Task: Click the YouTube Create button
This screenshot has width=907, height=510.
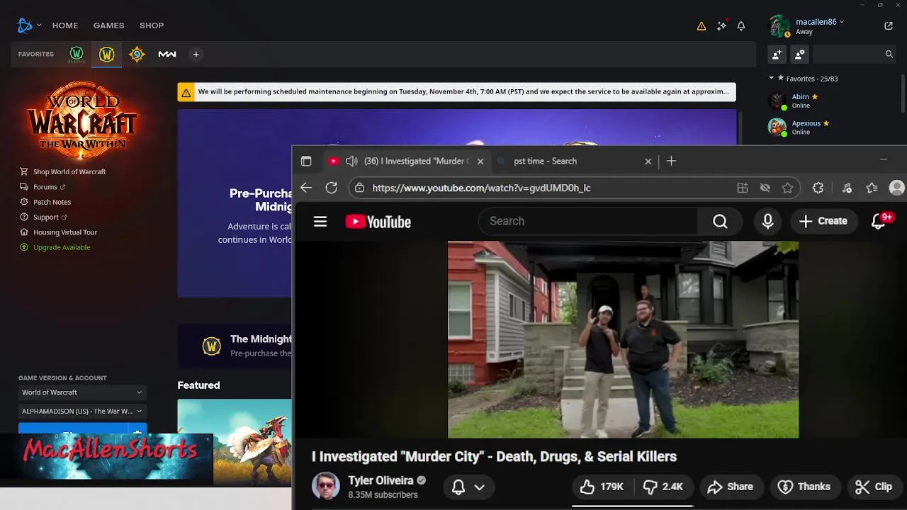Action: [823, 221]
